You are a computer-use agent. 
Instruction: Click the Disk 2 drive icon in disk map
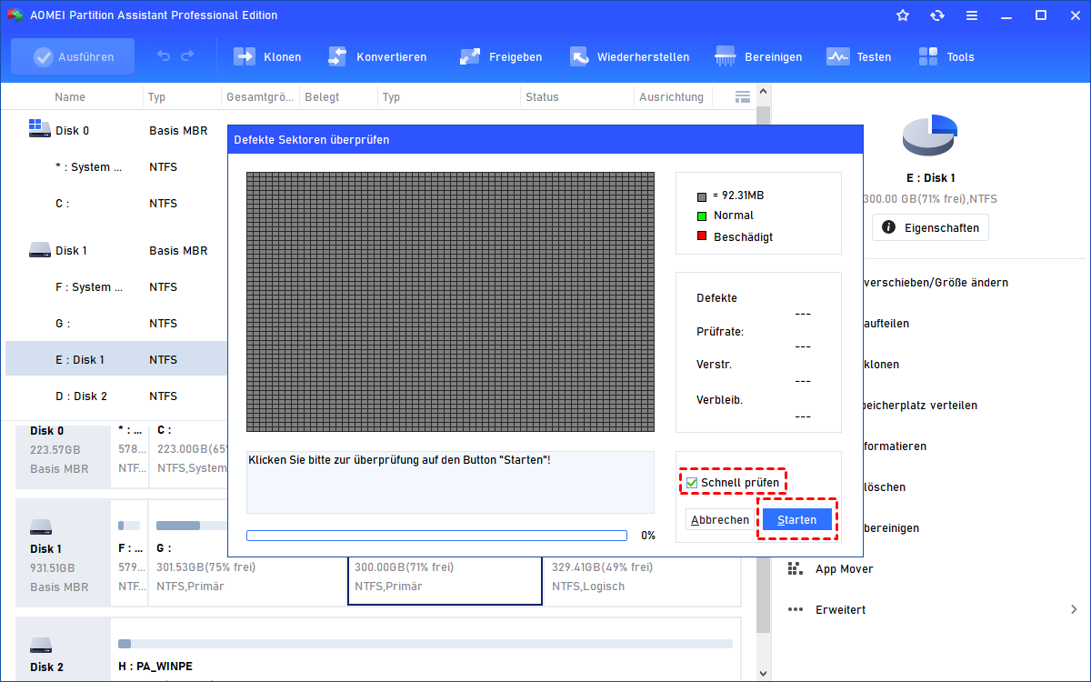40,645
